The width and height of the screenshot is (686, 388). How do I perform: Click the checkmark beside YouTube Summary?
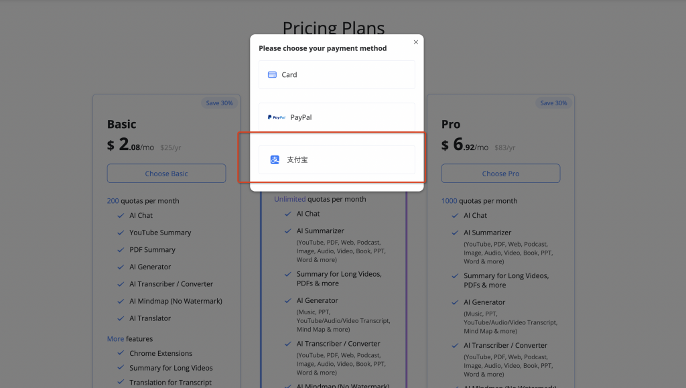(x=121, y=233)
